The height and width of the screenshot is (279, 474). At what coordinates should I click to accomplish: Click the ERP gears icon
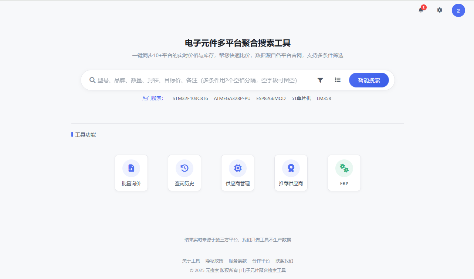(x=344, y=168)
